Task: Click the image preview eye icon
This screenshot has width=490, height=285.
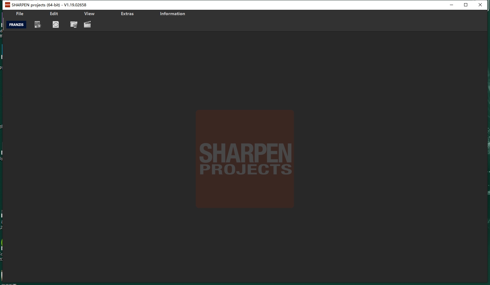Action: (x=38, y=25)
